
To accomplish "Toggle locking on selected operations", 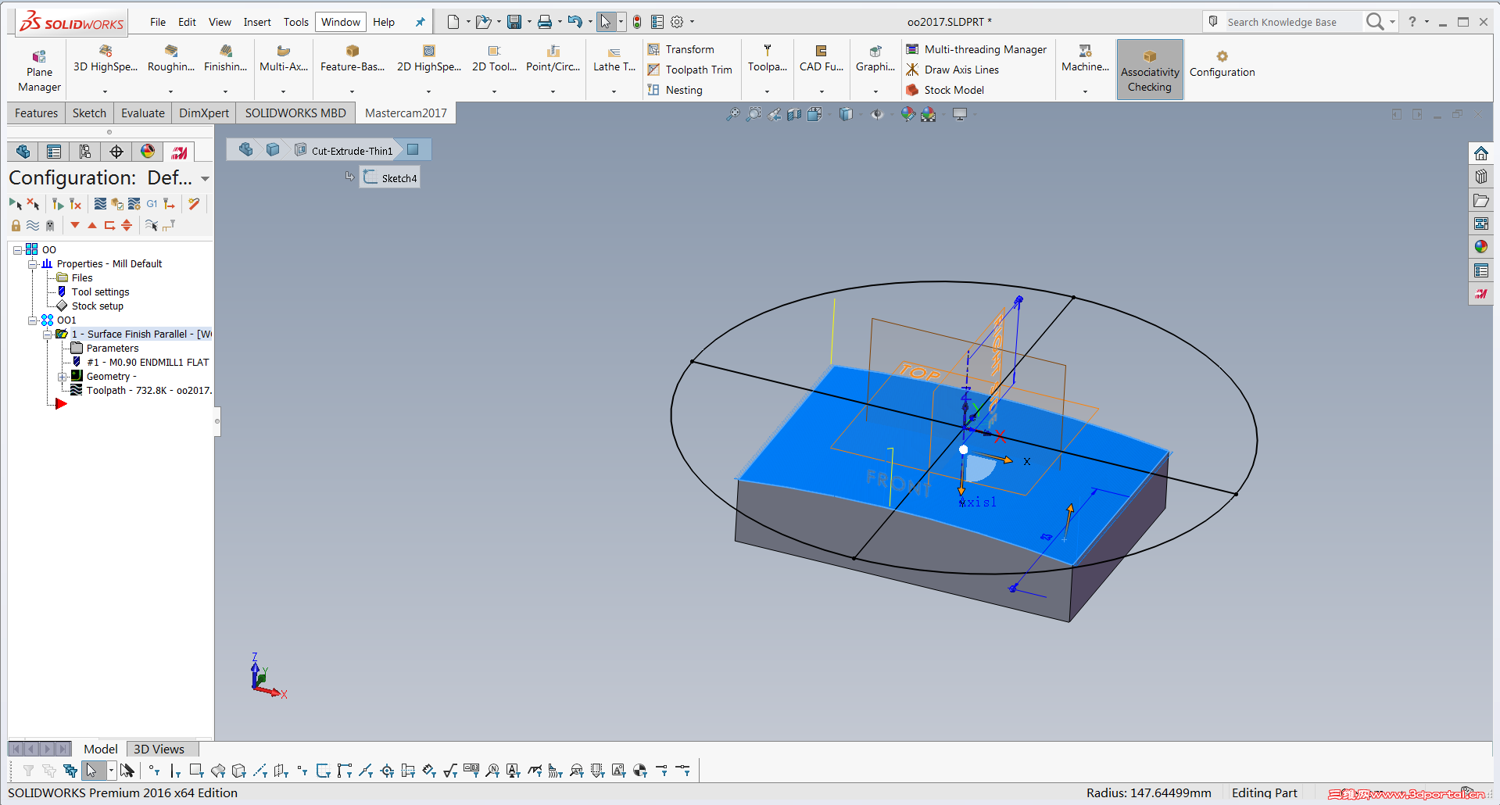I will (16, 225).
